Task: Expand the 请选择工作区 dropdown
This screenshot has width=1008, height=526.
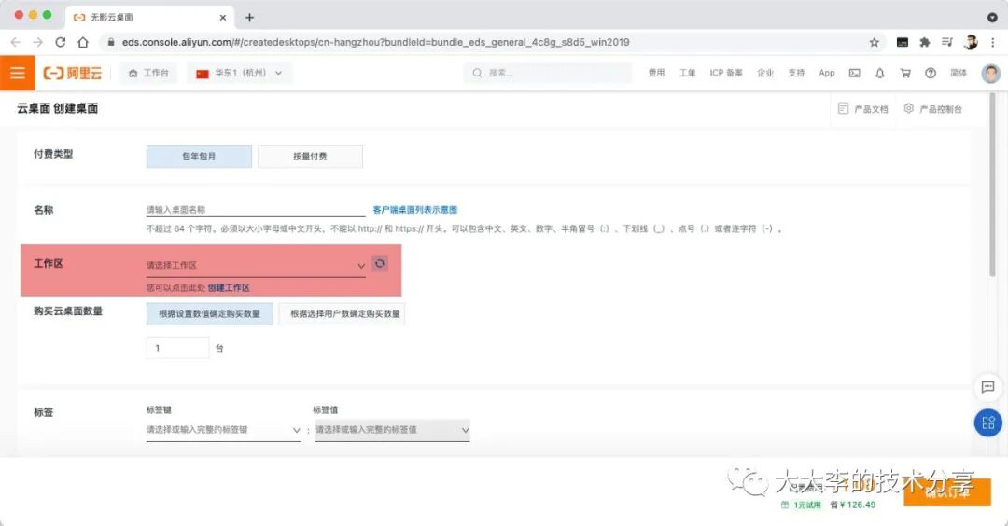Action: pos(256,265)
